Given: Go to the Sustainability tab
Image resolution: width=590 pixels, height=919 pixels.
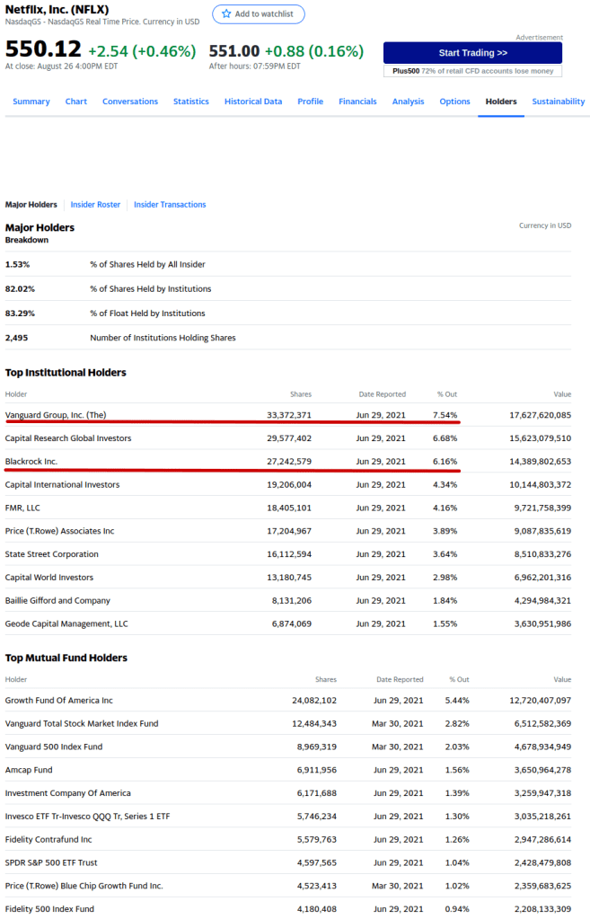Looking at the screenshot, I should [558, 102].
